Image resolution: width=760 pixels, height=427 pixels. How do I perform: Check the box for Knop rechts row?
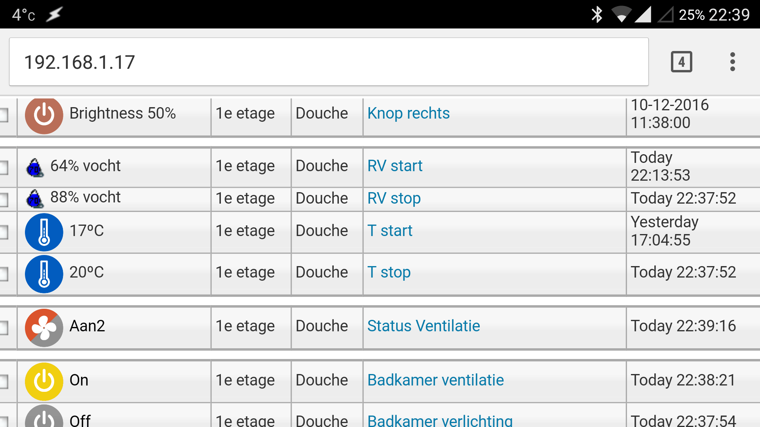4,115
